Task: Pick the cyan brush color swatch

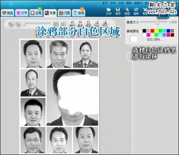Action: pyautogui.click(x=164, y=31)
